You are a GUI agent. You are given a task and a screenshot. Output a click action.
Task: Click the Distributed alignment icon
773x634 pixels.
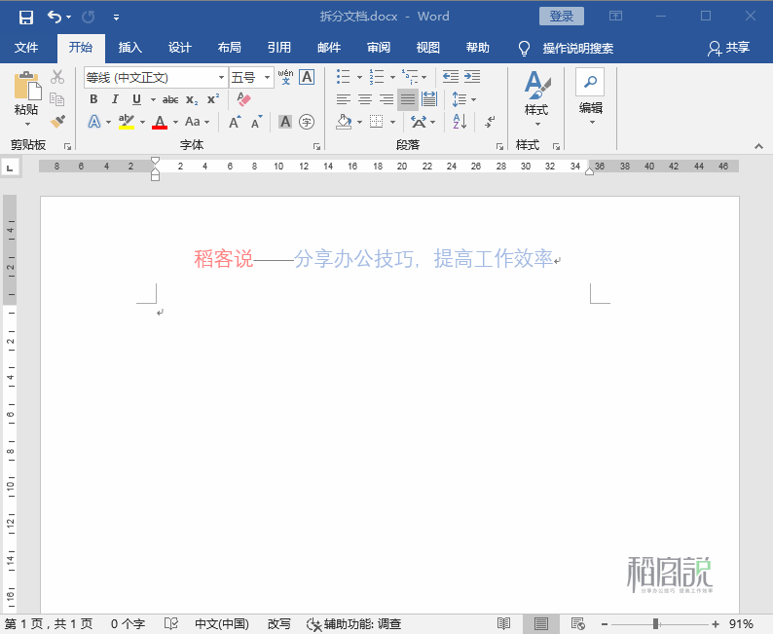click(x=429, y=99)
